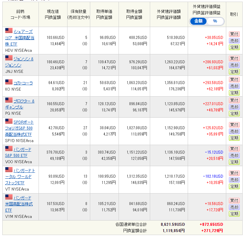Click 買付 button for KO

pos(234,79)
